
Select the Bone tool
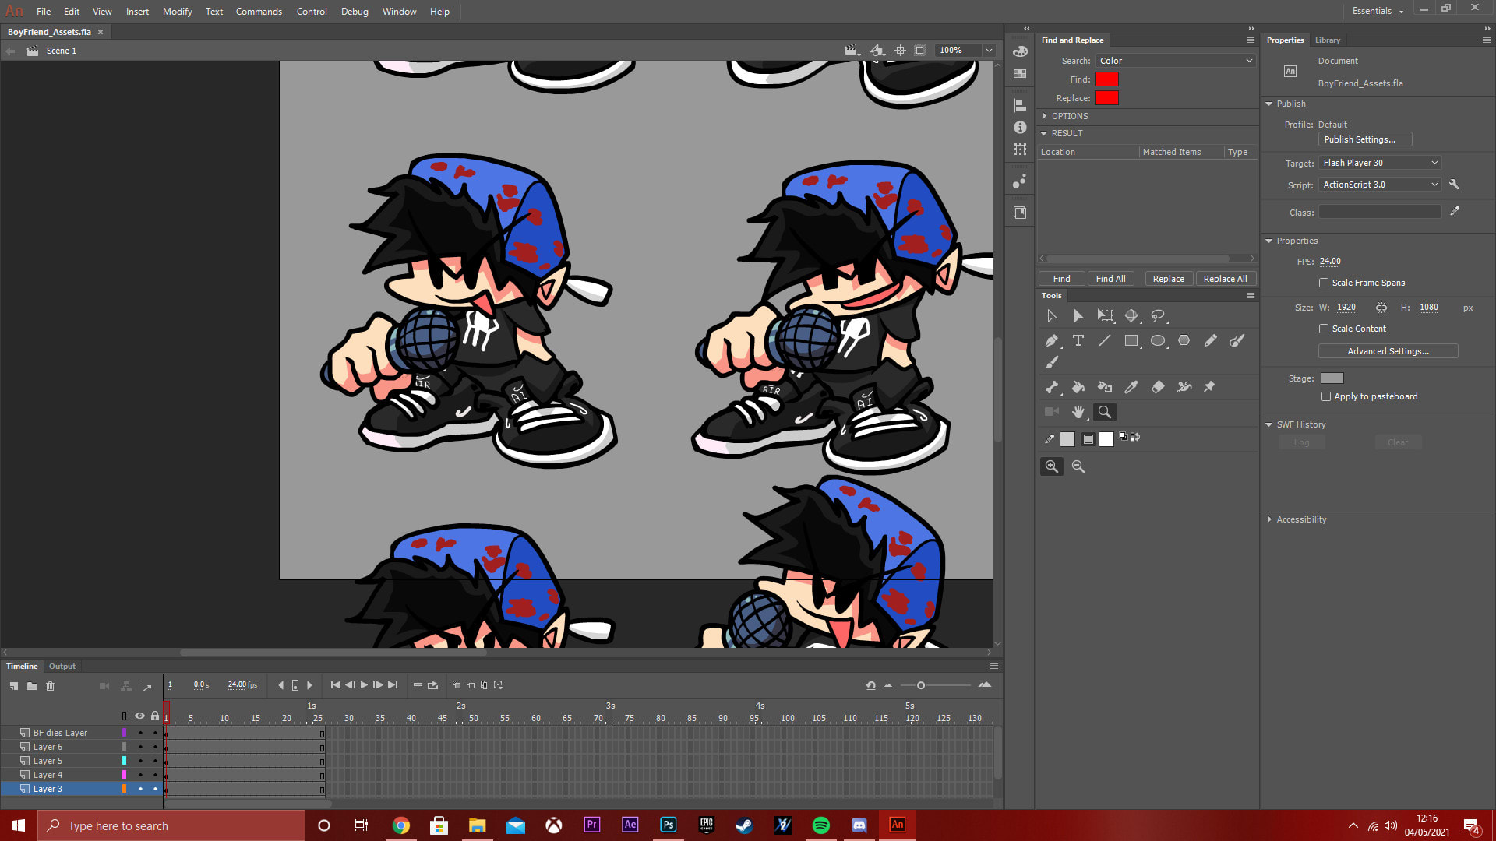[1052, 387]
